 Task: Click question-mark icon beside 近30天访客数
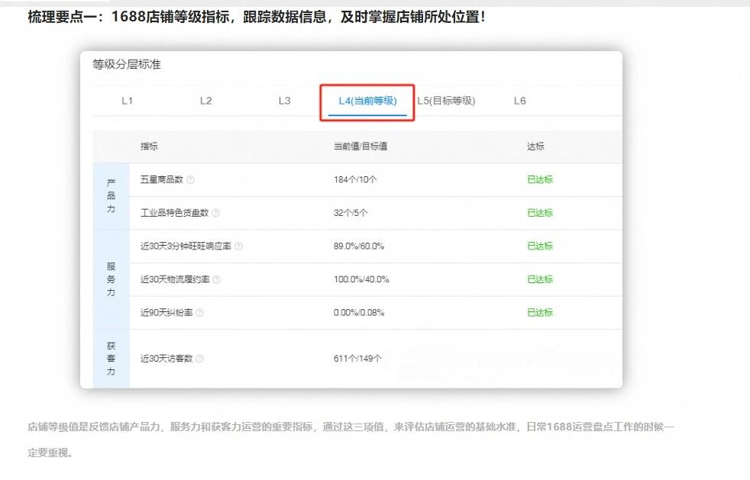(x=199, y=359)
